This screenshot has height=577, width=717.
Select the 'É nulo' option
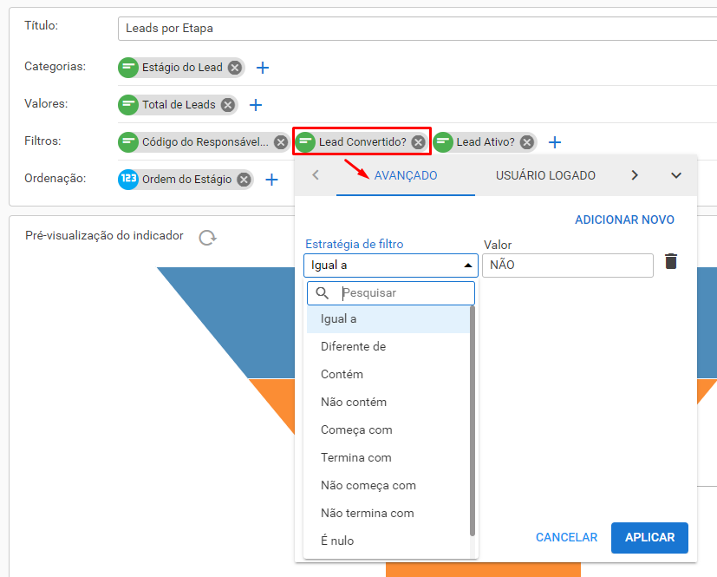(388, 541)
